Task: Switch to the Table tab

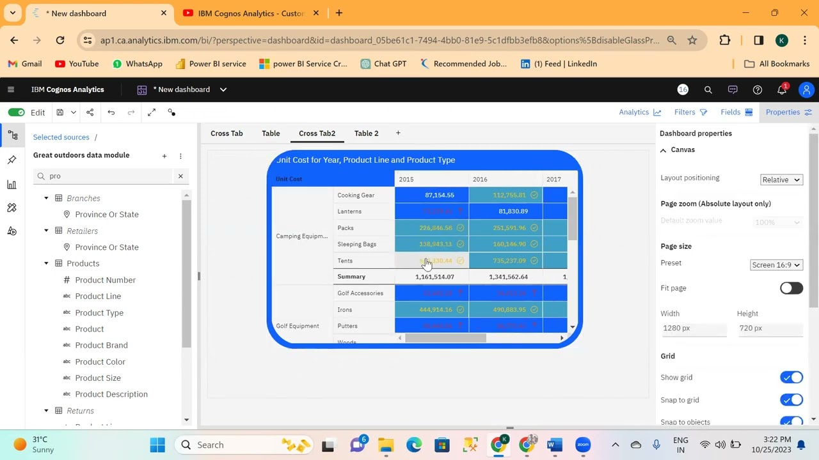Action: point(271,134)
